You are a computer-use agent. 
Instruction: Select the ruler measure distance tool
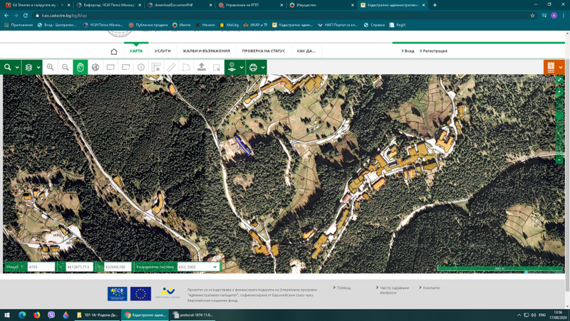coord(171,68)
